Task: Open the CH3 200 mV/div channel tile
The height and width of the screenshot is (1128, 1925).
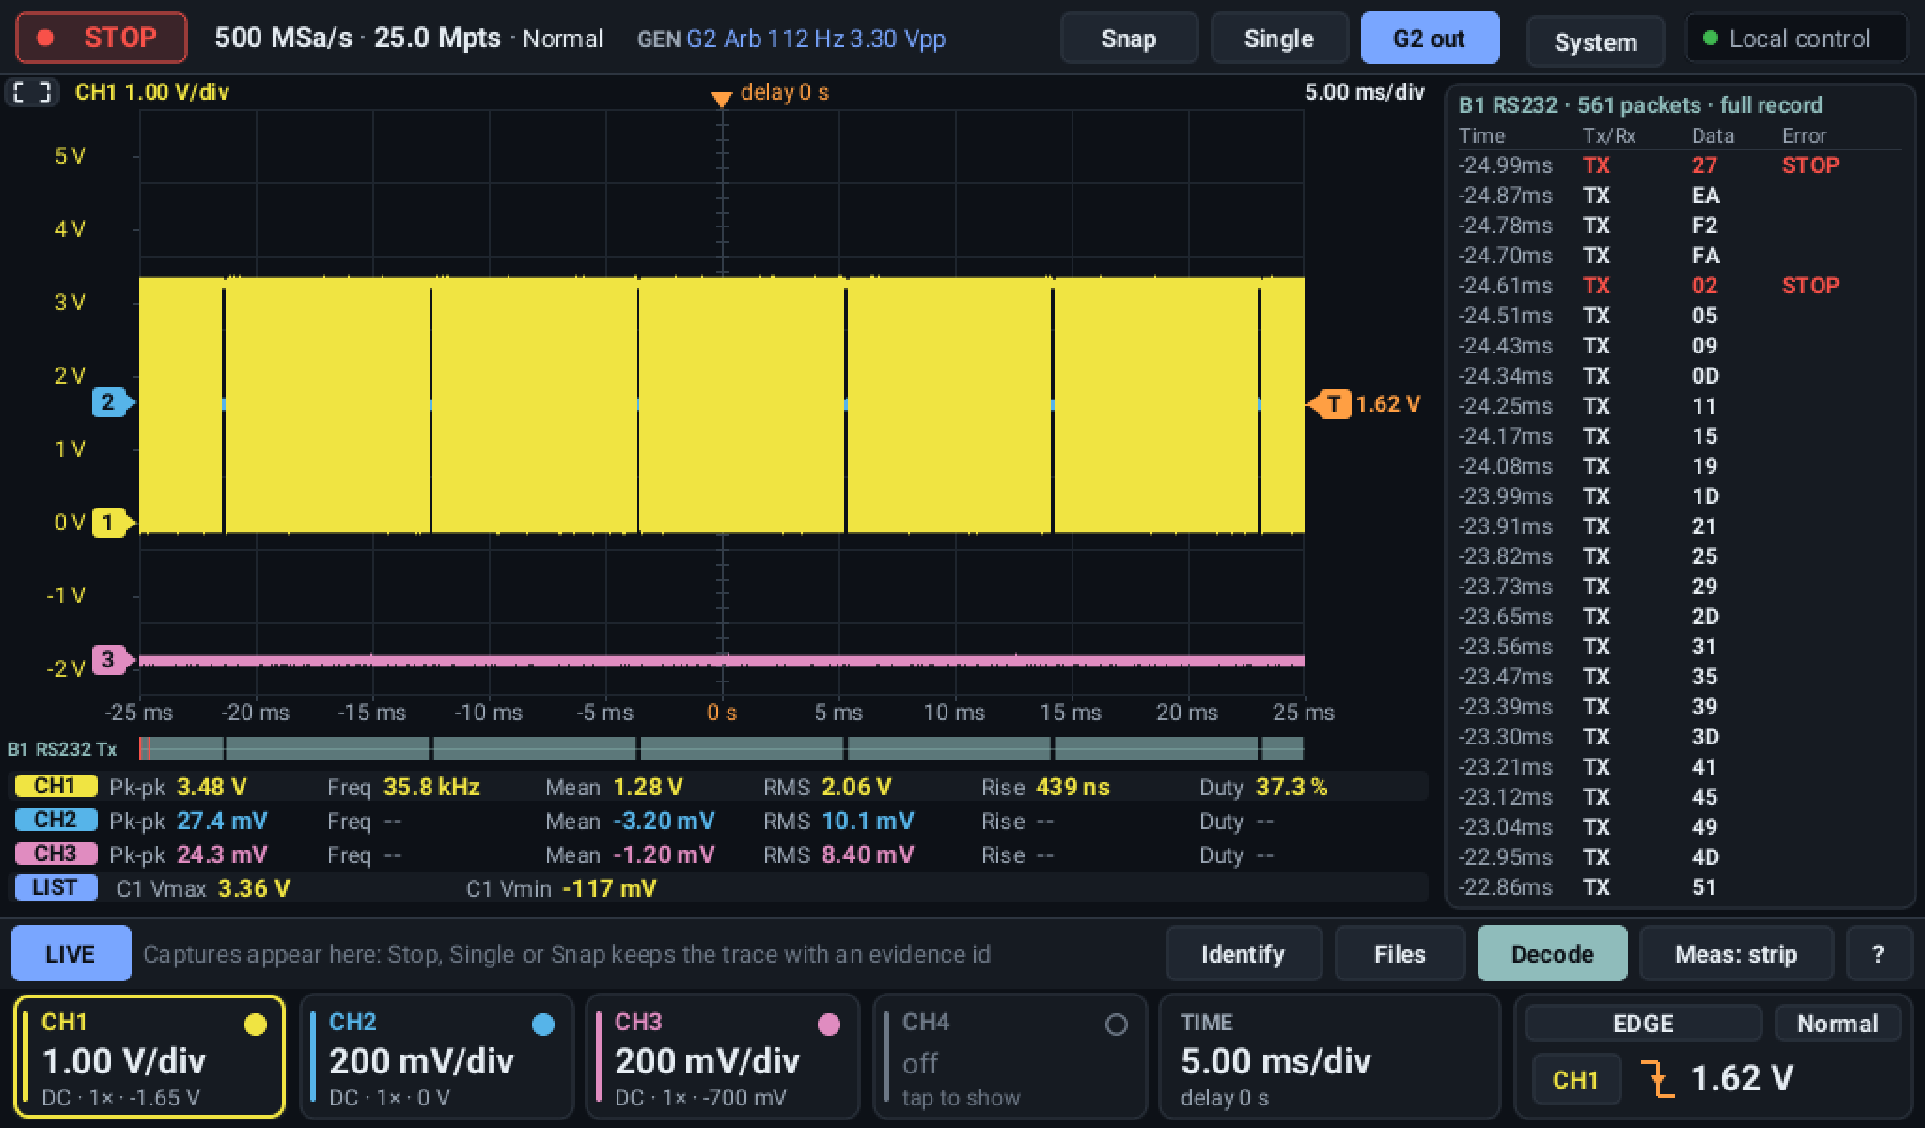Action: [722, 1057]
